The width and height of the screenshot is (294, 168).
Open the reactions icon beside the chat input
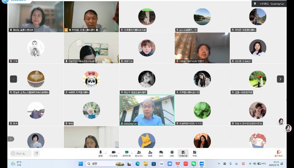pos(37,153)
